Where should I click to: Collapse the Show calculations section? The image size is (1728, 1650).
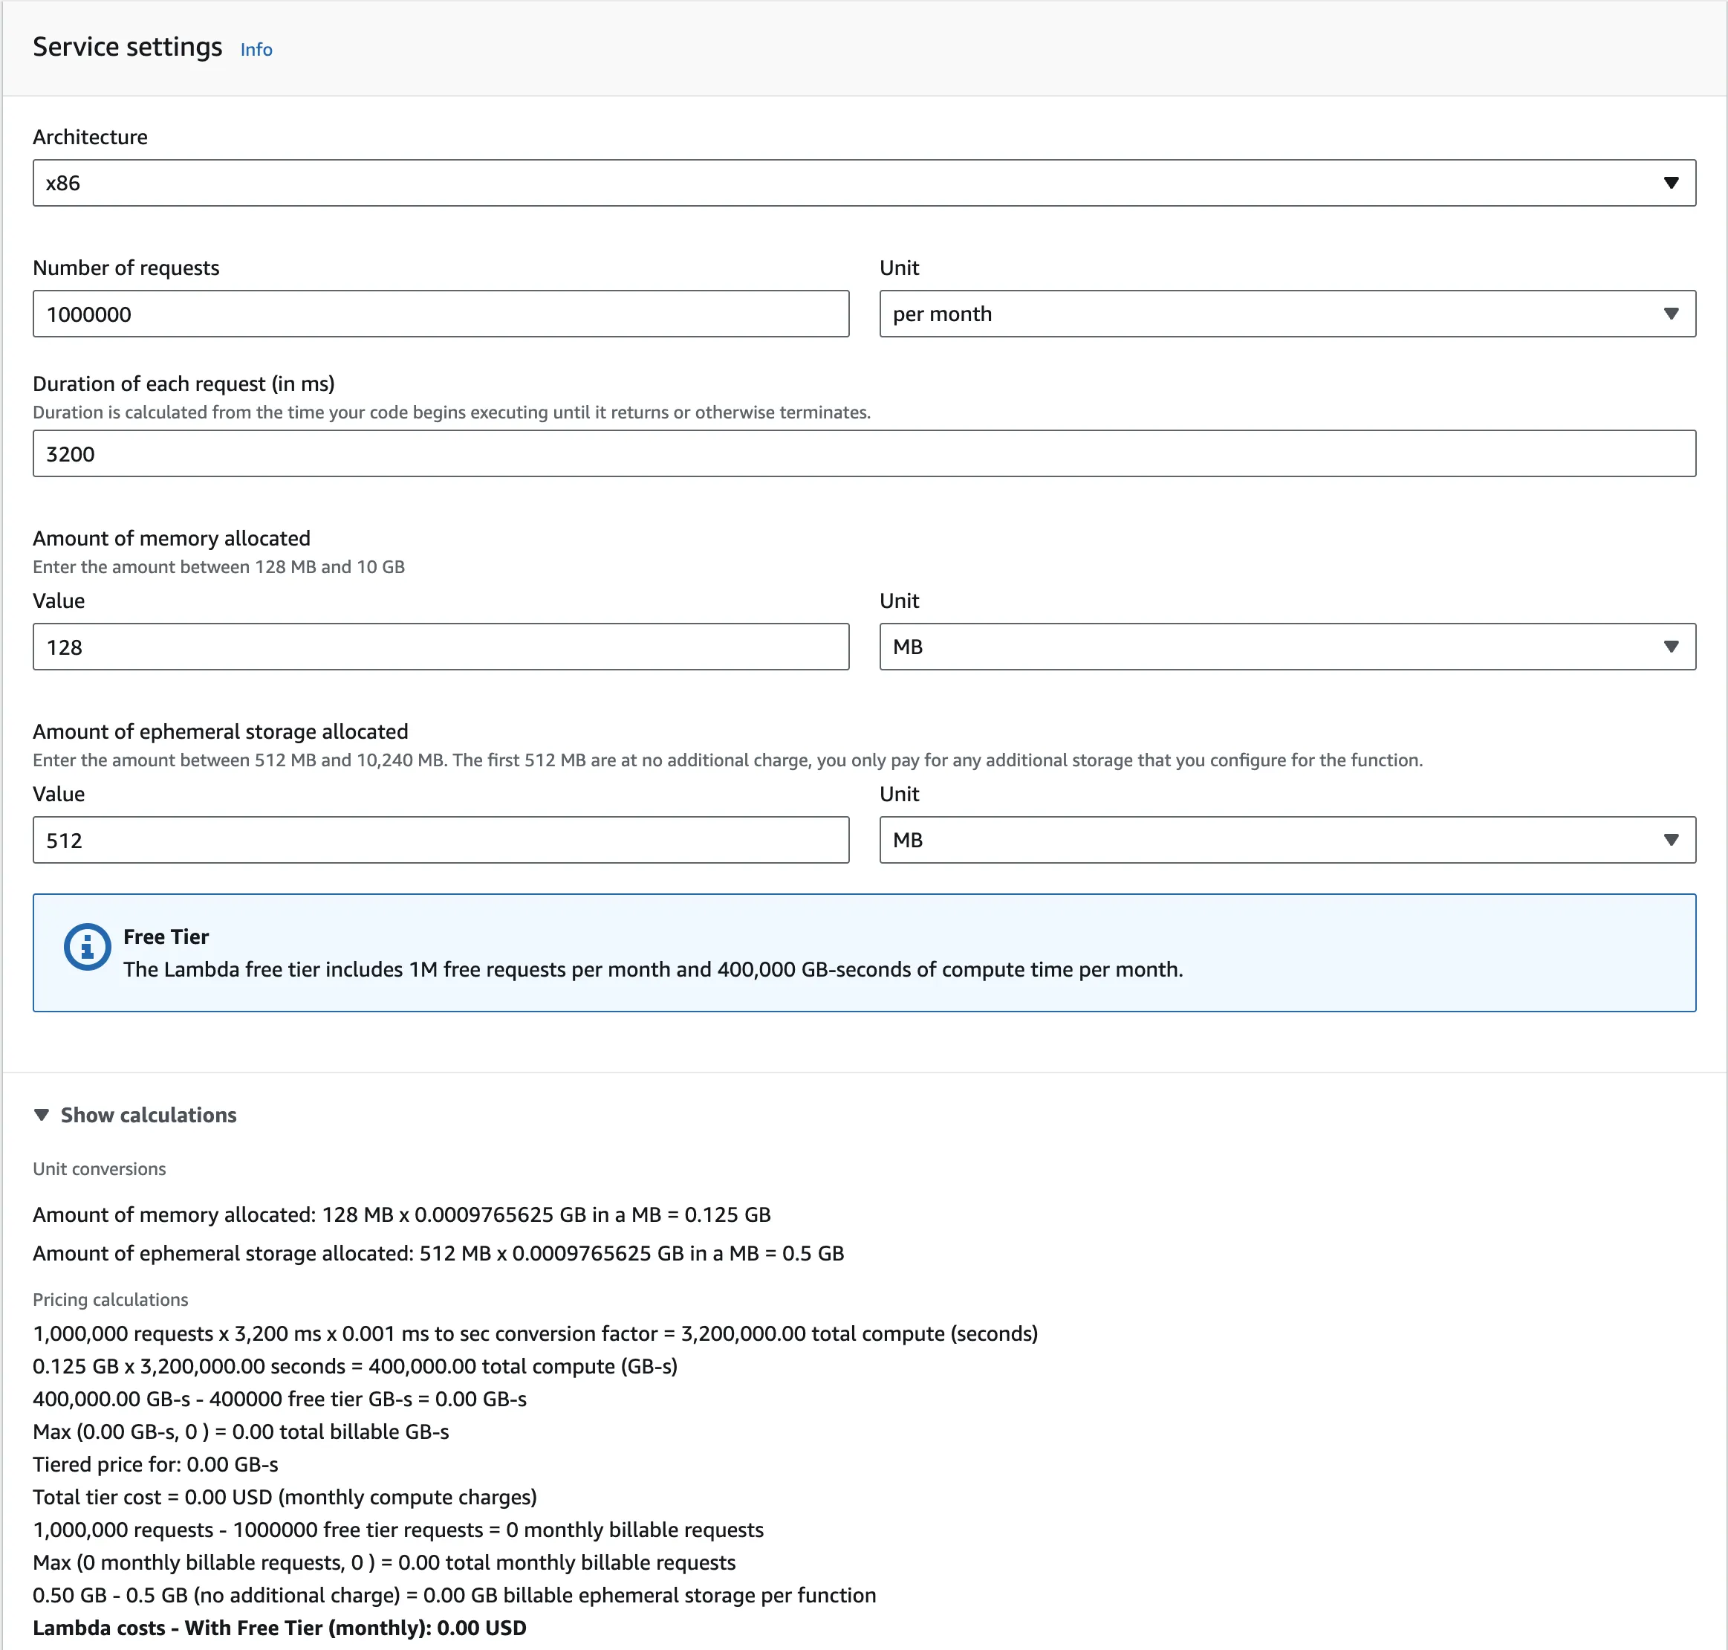point(148,1114)
